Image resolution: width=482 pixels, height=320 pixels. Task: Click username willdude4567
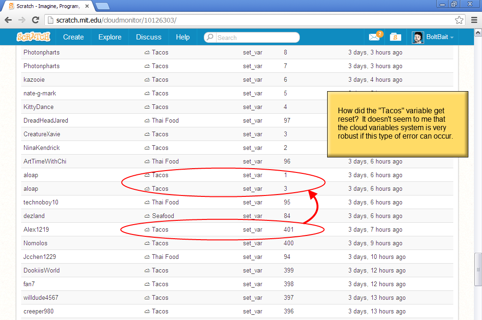(41, 297)
